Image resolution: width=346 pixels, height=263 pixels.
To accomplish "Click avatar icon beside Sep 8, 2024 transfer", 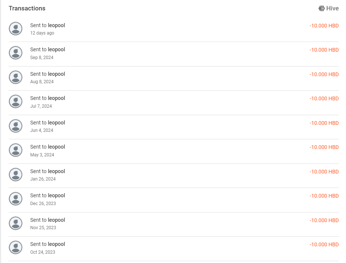I will (x=16, y=53).
